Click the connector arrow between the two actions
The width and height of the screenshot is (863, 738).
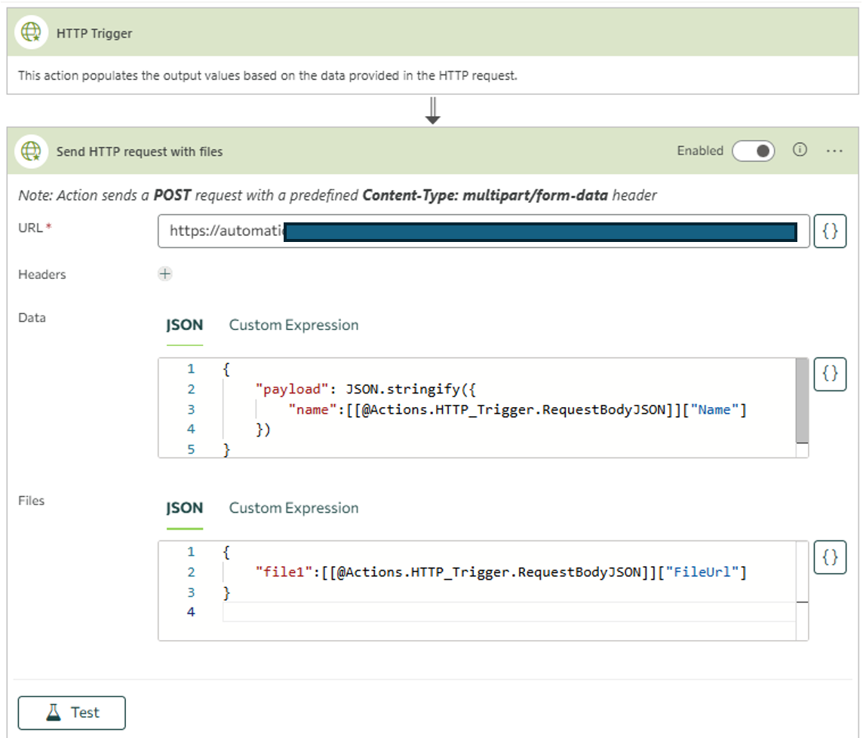pos(432,110)
